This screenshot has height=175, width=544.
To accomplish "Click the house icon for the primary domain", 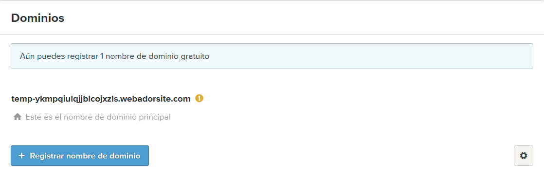I will pos(18,117).
